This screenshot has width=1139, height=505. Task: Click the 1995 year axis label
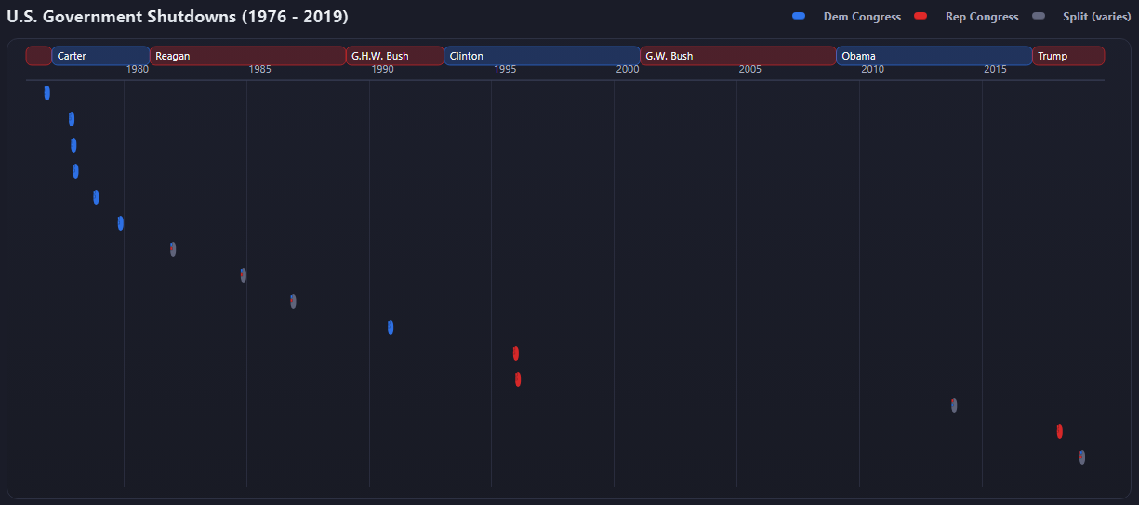[505, 69]
